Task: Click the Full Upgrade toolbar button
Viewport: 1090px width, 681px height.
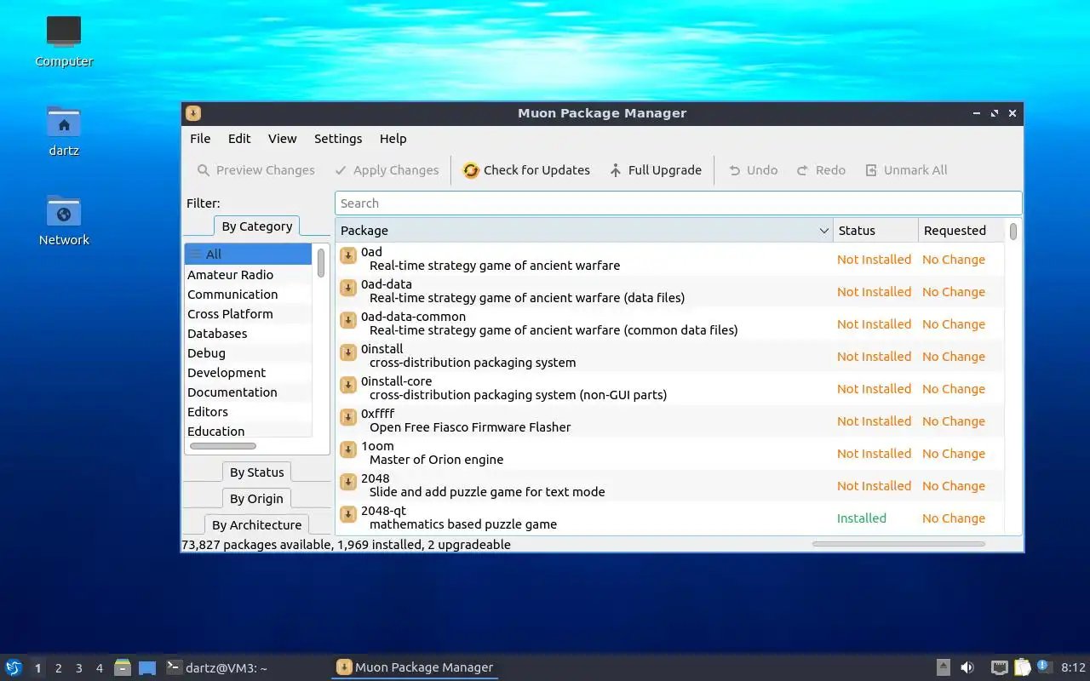Action: coord(656,170)
